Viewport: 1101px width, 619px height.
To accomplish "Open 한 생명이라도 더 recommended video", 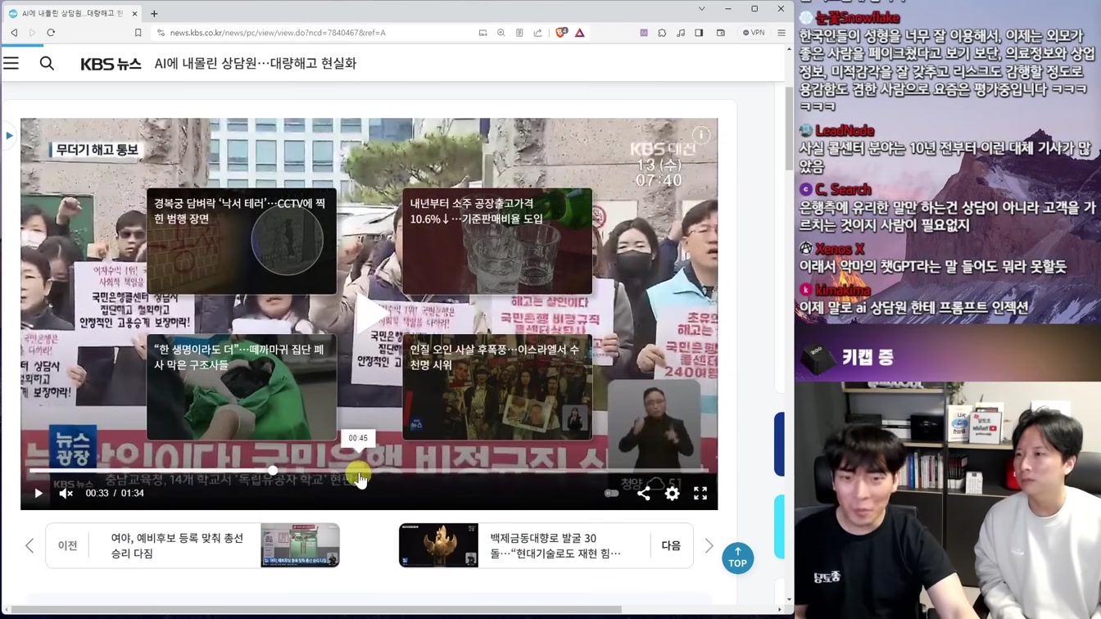I will point(242,386).
